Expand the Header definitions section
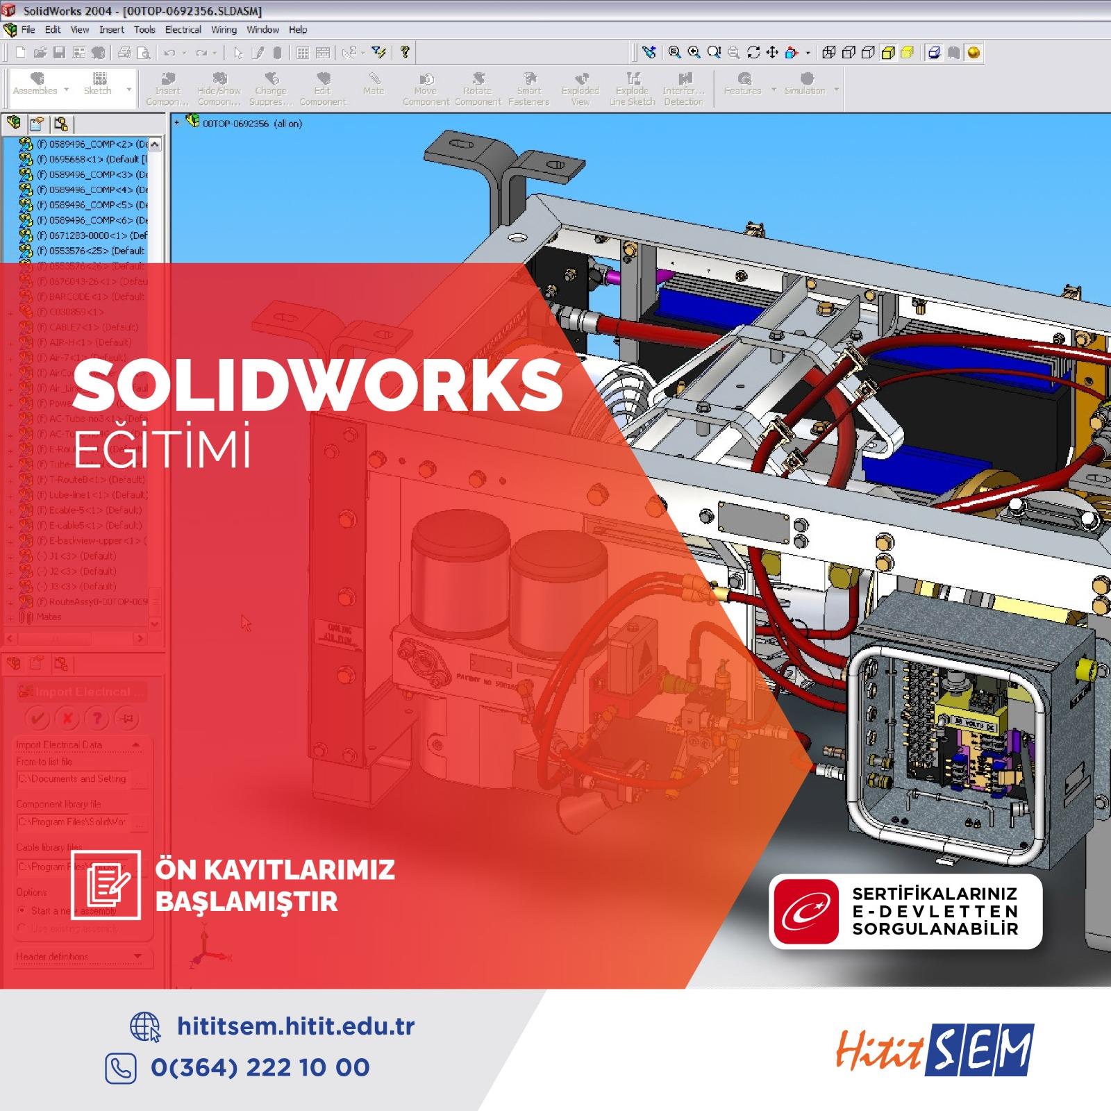 [x=137, y=957]
